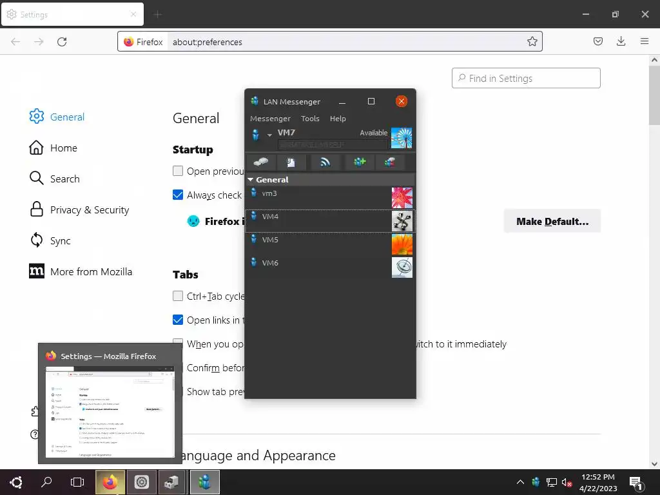Image resolution: width=660 pixels, height=495 pixels.
Task: Click the new chat room icon with green plus
Action: [x=360, y=162]
